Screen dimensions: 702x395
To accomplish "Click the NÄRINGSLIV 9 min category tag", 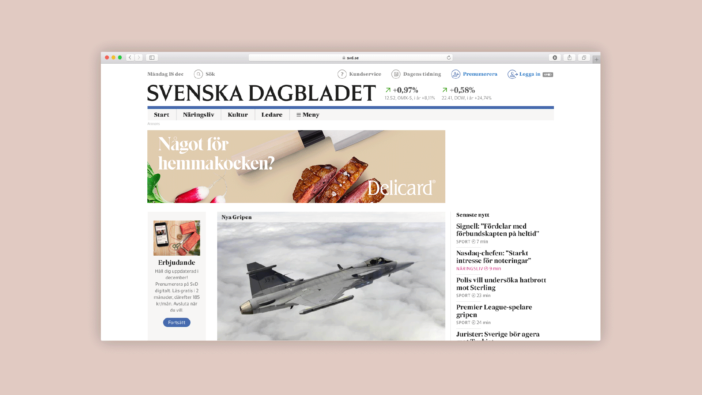I will [479, 269].
